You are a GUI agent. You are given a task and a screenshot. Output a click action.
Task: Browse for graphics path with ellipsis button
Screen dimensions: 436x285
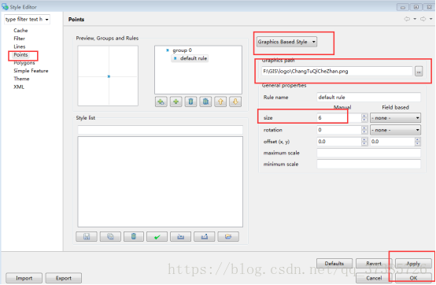[x=419, y=71]
